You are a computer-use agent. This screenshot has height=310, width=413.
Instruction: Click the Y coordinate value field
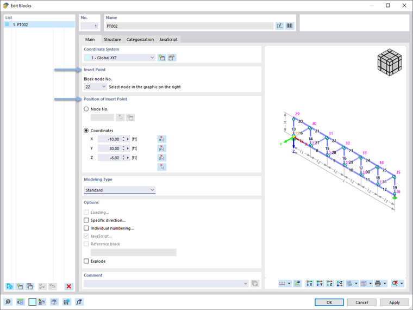pos(109,148)
